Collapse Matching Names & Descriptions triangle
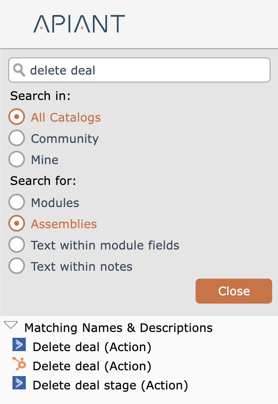The height and width of the screenshot is (404, 278). 11,326
